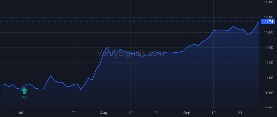Click the 12 date label in September
This screenshot has height=117, width=277.
point(213,113)
